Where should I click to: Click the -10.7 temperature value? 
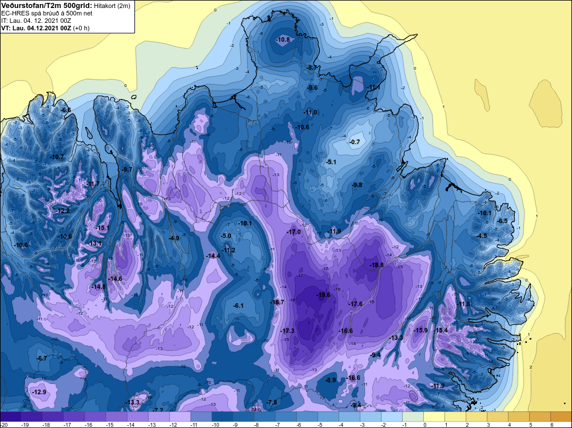(x=57, y=157)
